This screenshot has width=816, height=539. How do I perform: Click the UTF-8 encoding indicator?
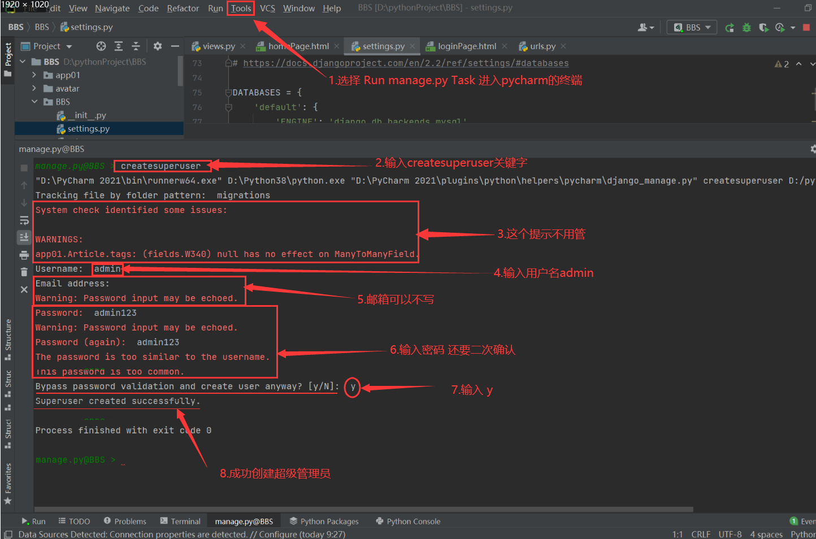pyautogui.click(x=730, y=534)
